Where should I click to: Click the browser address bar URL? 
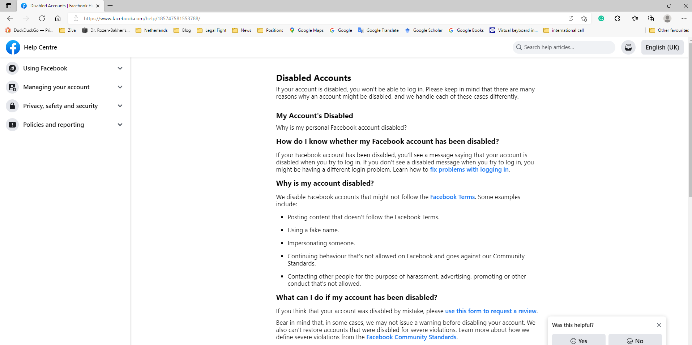(142, 18)
